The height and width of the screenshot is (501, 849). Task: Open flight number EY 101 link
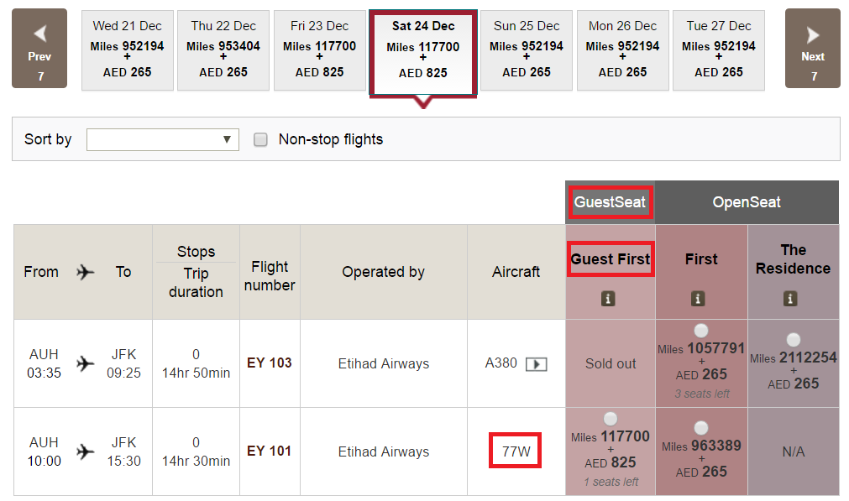[x=269, y=451]
